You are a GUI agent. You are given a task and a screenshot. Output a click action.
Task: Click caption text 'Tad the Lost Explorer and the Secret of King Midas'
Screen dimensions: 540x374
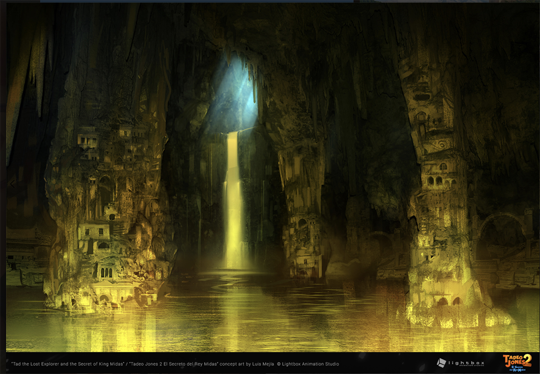(x=68, y=364)
